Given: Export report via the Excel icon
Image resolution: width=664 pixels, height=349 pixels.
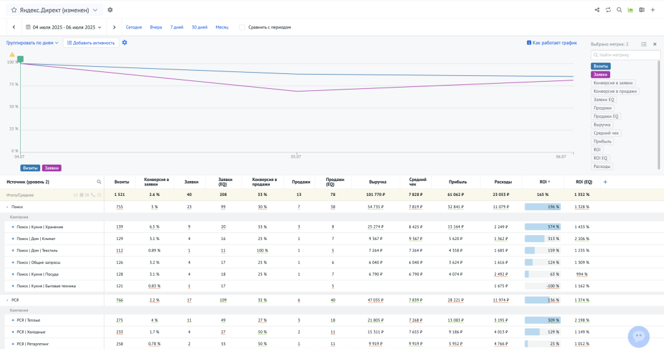Looking at the screenshot, I should click(641, 10).
